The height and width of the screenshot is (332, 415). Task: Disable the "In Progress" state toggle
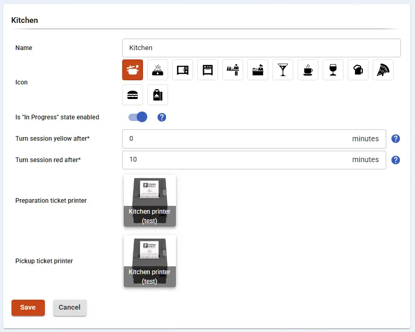pos(138,117)
